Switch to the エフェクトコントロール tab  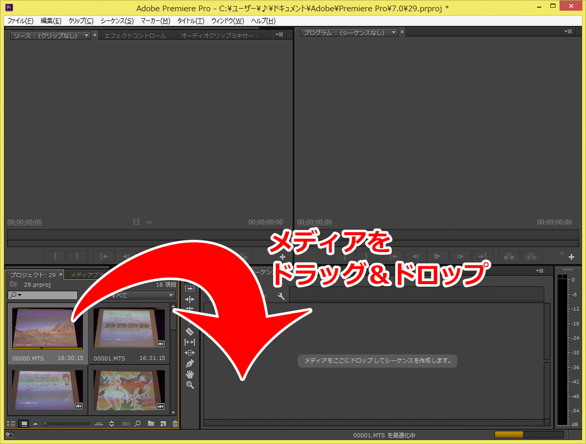135,36
